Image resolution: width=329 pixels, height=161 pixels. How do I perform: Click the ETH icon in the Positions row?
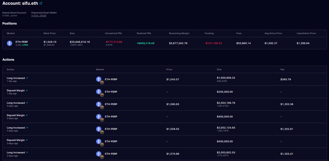tap(10, 43)
